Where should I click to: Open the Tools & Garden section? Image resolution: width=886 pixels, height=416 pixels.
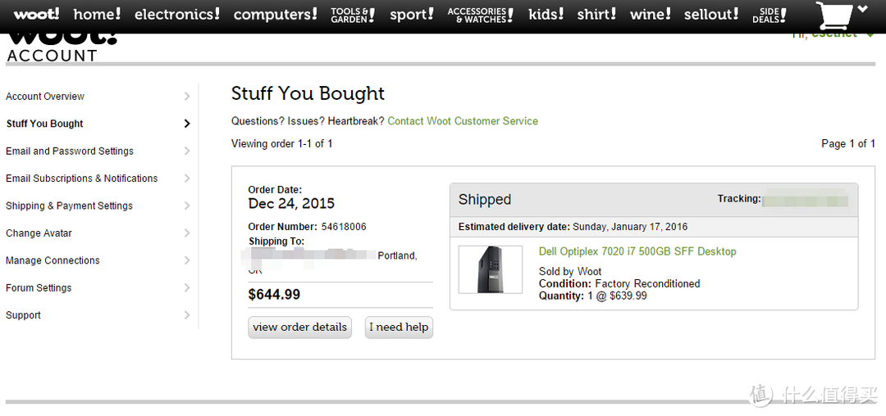(x=353, y=16)
